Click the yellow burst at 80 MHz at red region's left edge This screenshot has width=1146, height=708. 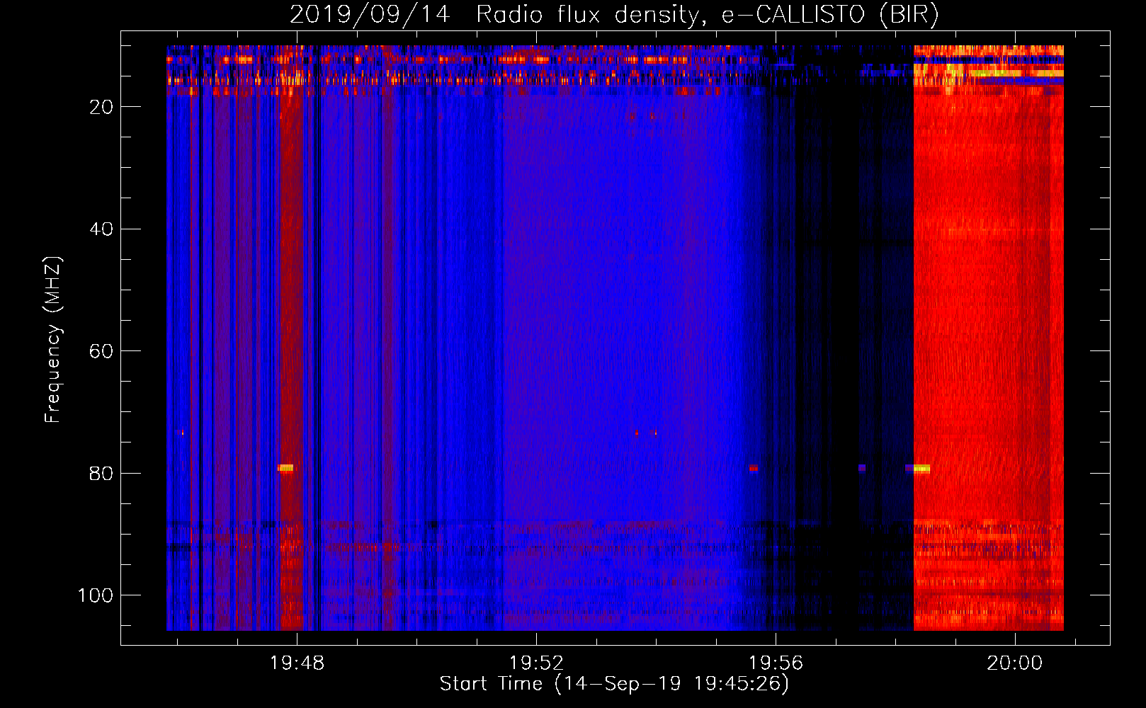(921, 468)
